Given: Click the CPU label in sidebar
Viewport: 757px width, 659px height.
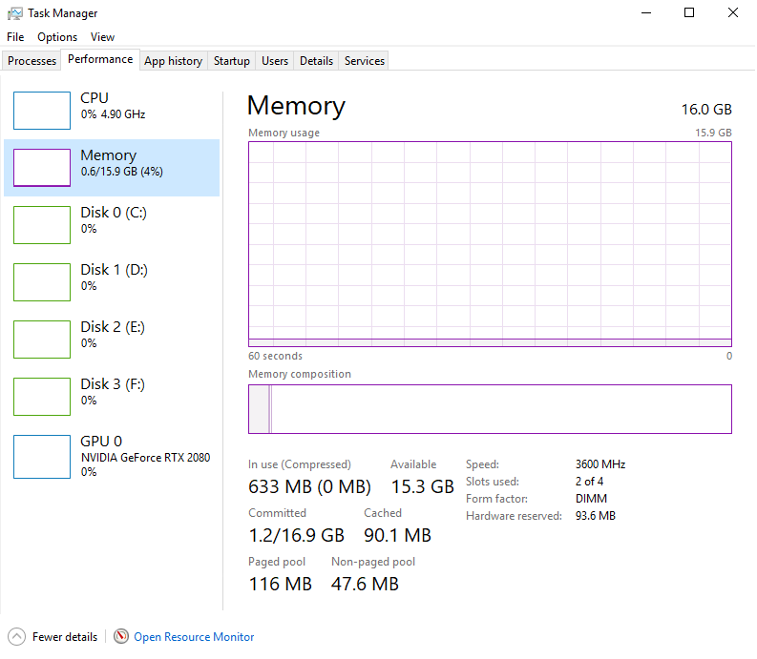Looking at the screenshot, I should [x=95, y=98].
